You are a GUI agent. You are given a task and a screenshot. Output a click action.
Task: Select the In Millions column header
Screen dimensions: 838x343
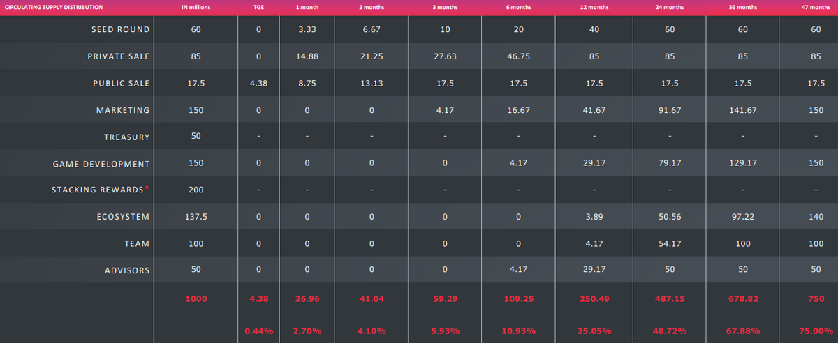tap(196, 7)
